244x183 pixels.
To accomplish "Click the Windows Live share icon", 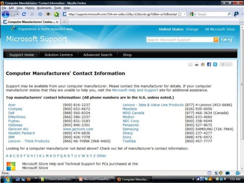I will tap(203, 64).
